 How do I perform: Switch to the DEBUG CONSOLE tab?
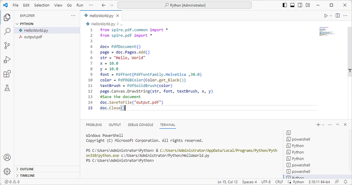point(140,124)
